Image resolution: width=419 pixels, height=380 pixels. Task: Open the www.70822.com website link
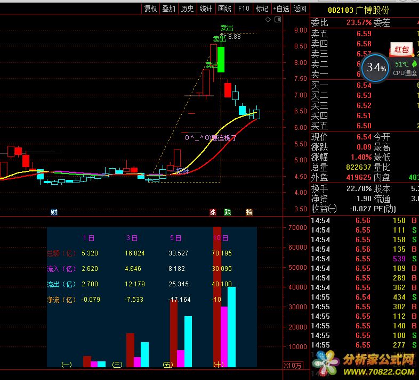click(x=379, y=371)
